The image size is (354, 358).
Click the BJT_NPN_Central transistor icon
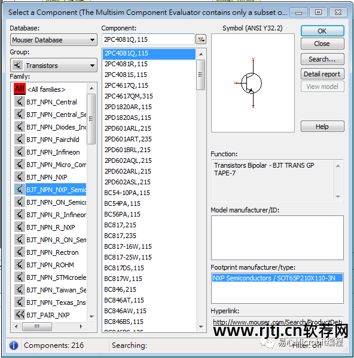click(x=20, y=102)
